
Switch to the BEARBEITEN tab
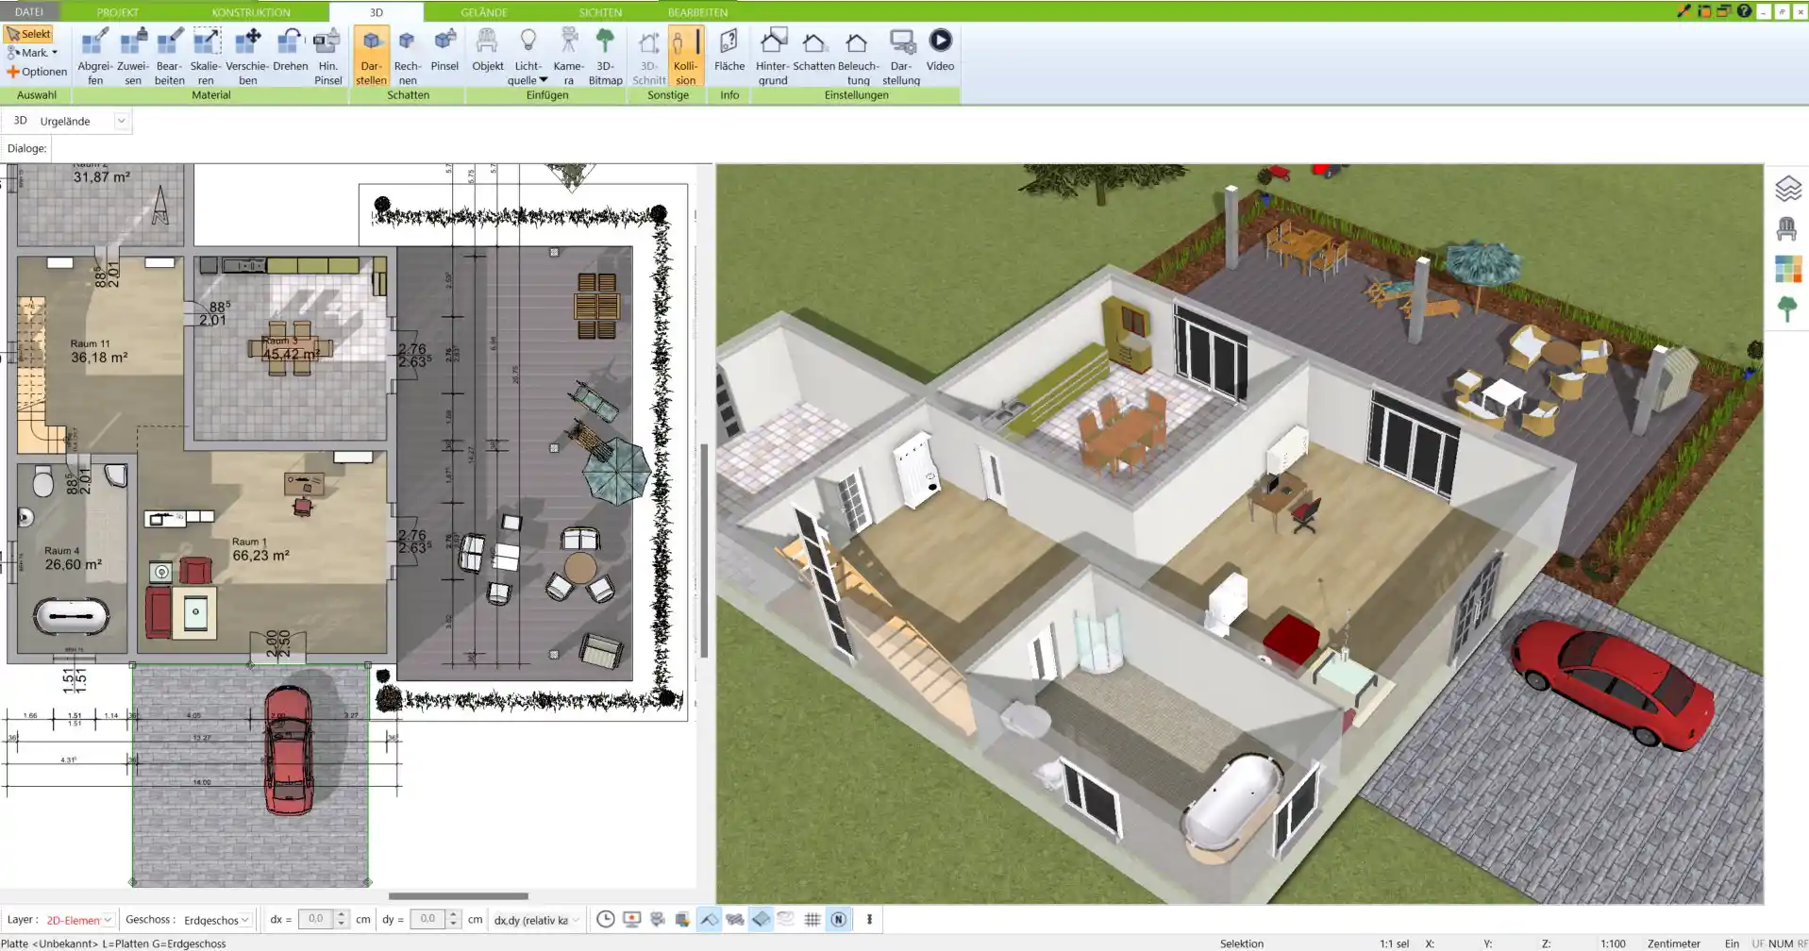tap(697, 12)
